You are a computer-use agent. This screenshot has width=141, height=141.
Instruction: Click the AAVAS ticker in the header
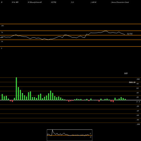(x=94, y=2)
